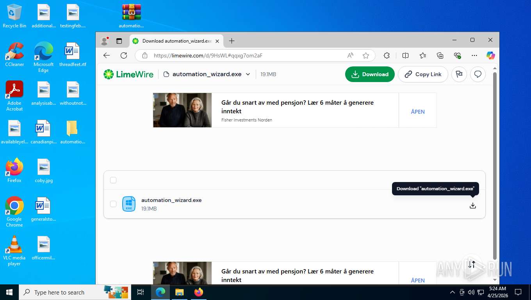
Task: Click ÅPEN on the top ad banner
Action: [418, 112]
